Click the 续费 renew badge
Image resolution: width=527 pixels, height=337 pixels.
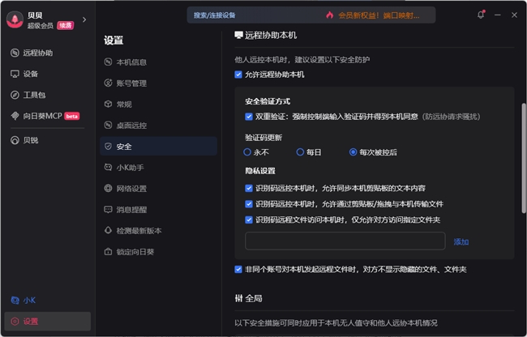64,25
